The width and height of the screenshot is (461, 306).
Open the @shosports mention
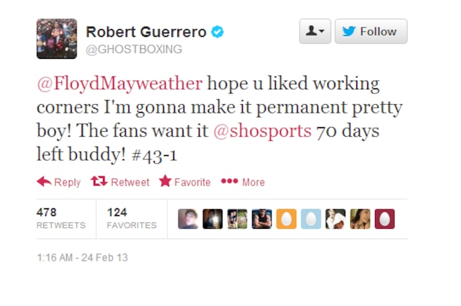pos(262,131)
